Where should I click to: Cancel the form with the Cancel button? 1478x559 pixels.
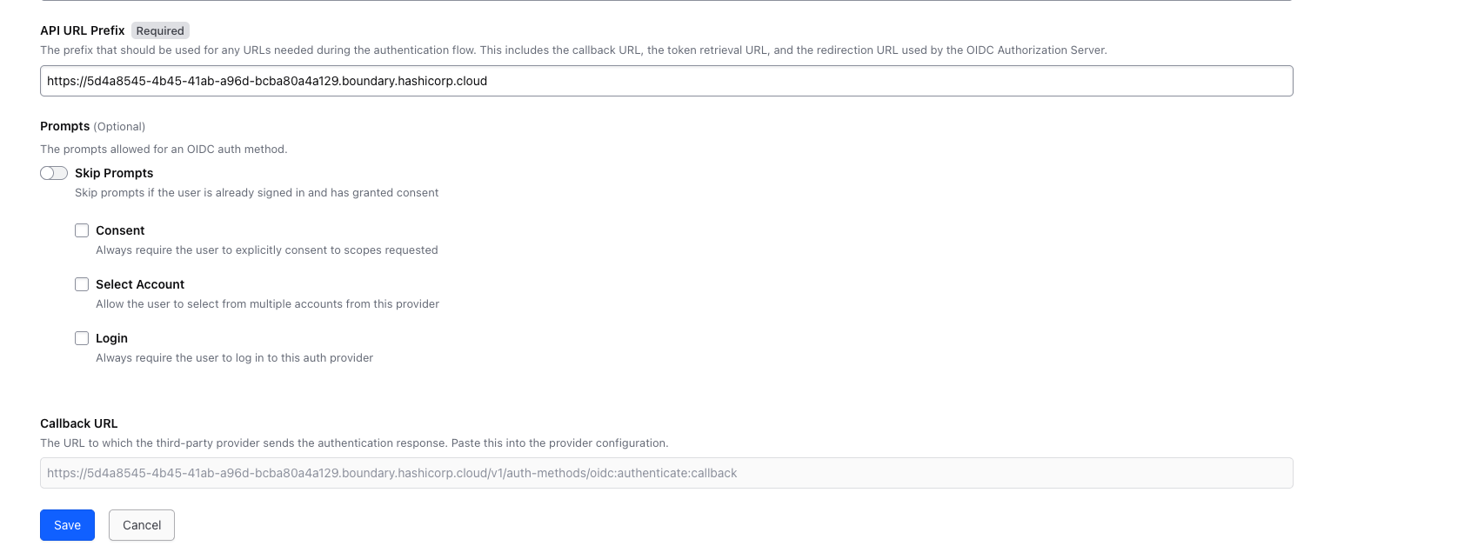(142, 525)
